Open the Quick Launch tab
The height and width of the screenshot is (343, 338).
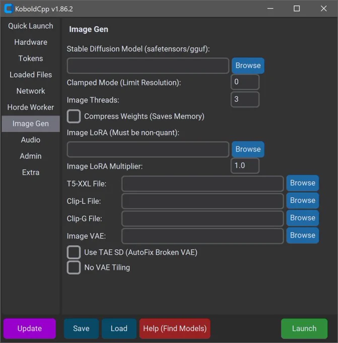pos(31,26)
